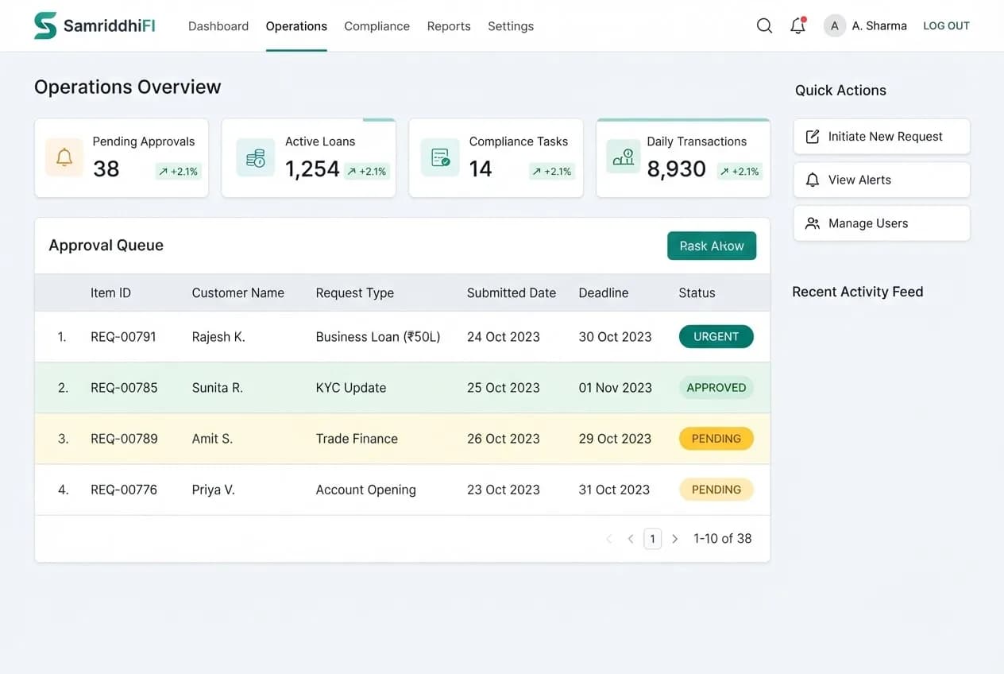Sort by Deadline column header
Image resolution: width=1004 pixels, height=674 pixels.
pyautogui.click(x=604, y=293)
